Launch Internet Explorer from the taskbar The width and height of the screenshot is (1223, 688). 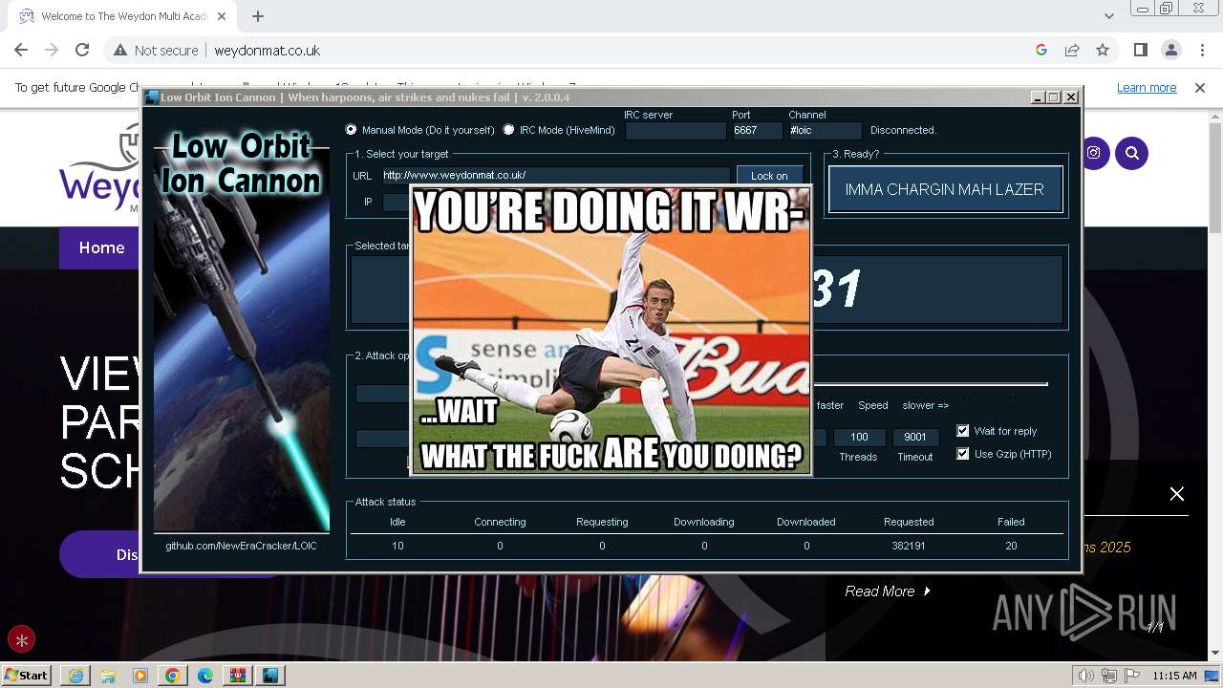[x=75, y=676]
